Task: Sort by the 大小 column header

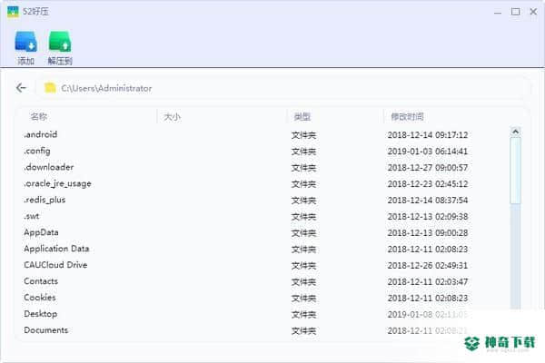Action: coord(172,117)
